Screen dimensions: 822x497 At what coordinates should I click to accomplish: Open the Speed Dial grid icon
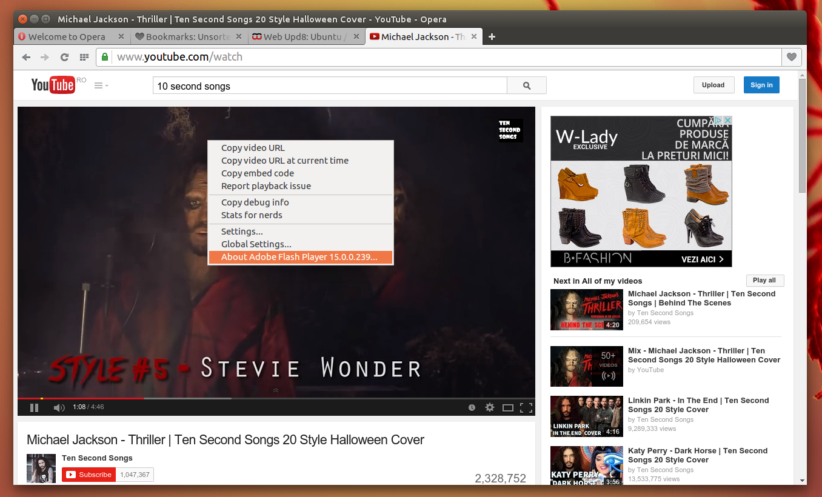(84, 57)
